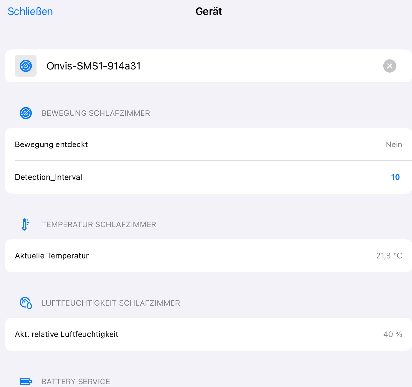Select the Luftfeuchtigkeit Schlafzimmer section header
Screen dimensions: 412x387
coord(111,303)
